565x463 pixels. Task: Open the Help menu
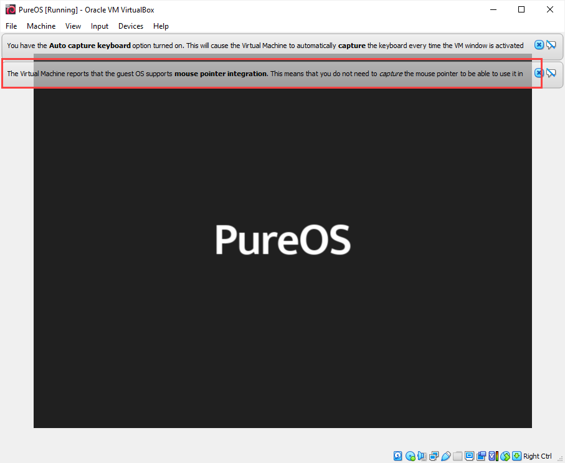(161, 26)
